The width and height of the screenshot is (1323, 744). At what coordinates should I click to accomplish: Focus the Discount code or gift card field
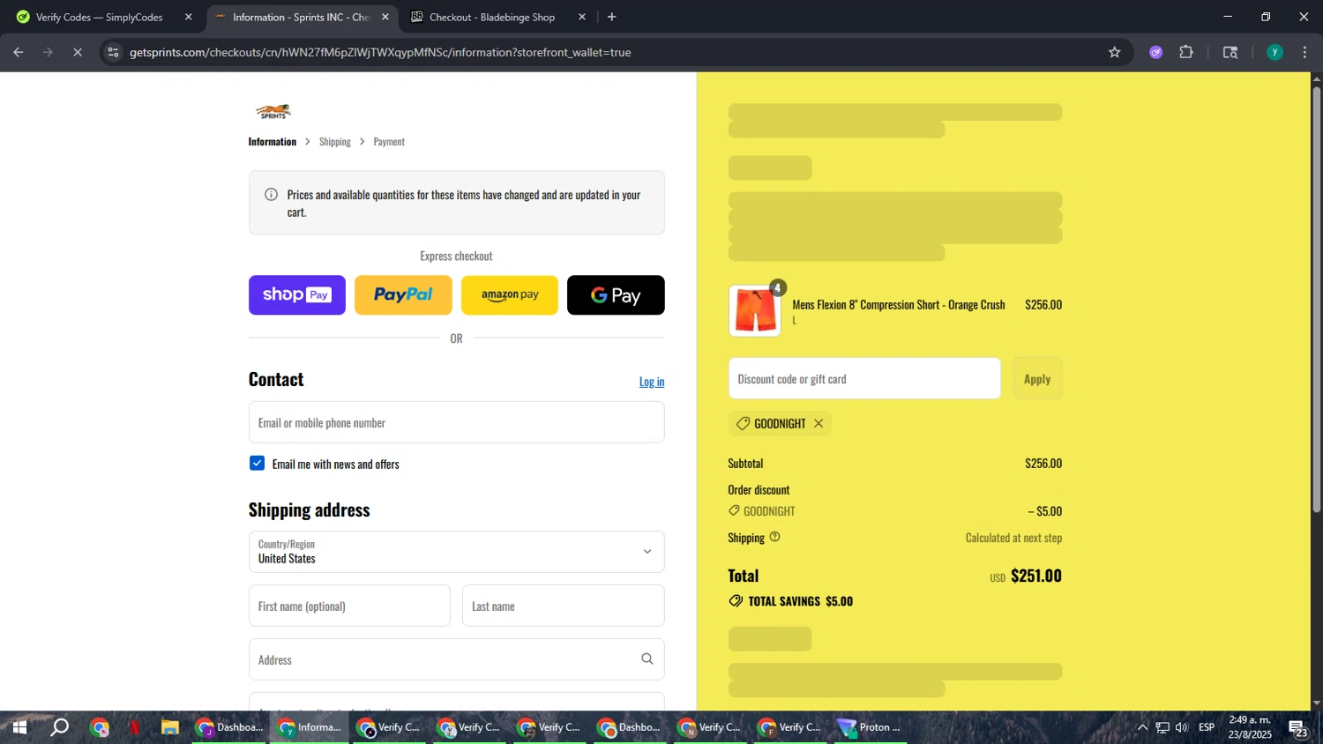tap(864, 379)
